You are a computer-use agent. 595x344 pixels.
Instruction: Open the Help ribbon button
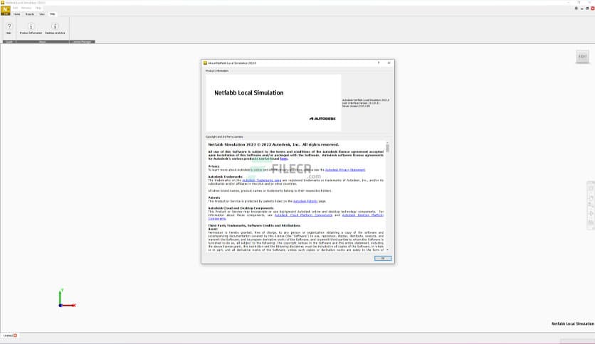[9, 28]
